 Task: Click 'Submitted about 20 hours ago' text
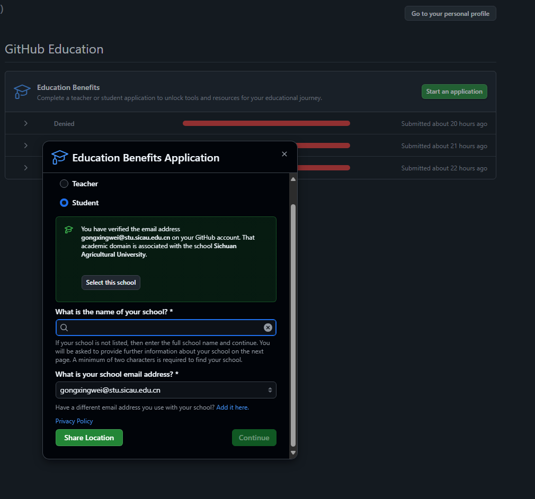[444, 124]
